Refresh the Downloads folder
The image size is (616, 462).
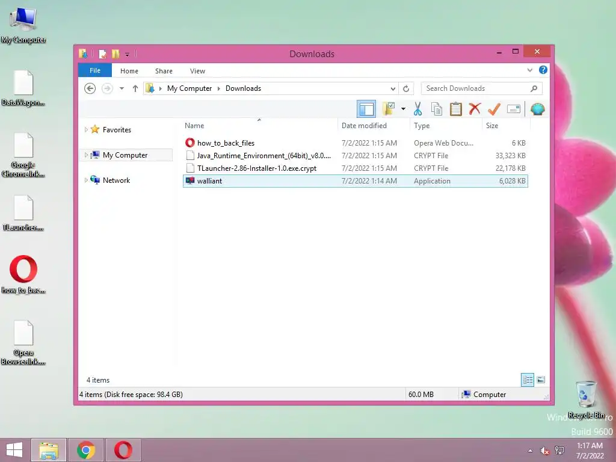(x=406, y=88)
